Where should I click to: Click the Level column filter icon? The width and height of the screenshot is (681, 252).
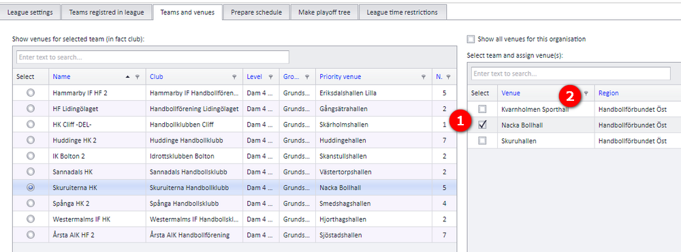[x=270, y=77]
